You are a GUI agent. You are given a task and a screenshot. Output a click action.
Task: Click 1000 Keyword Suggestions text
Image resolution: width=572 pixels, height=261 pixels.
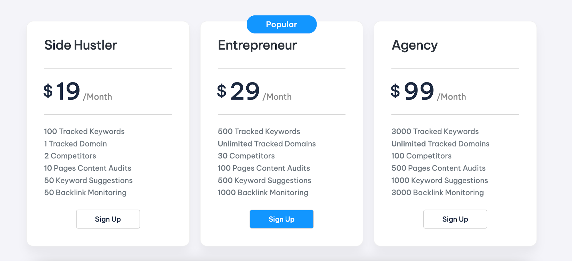tap(440, 180)
